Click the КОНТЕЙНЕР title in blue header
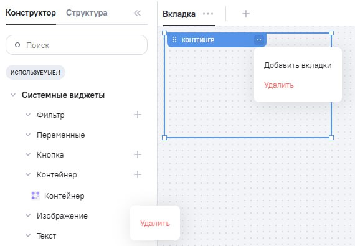 [x=198, y=40]
